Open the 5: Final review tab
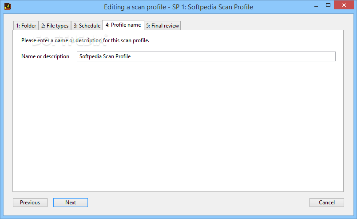 (x=163, y=25)
